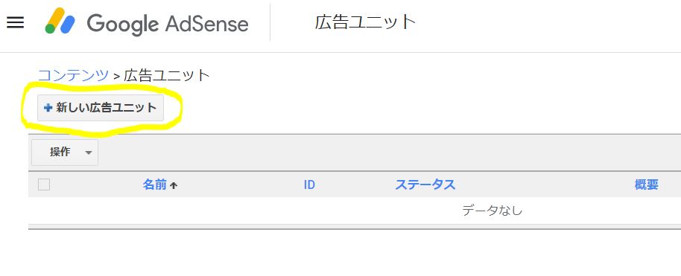Click the gray toolbar strip beside 操作
The image size is (681, 276).
click(390, 153)
